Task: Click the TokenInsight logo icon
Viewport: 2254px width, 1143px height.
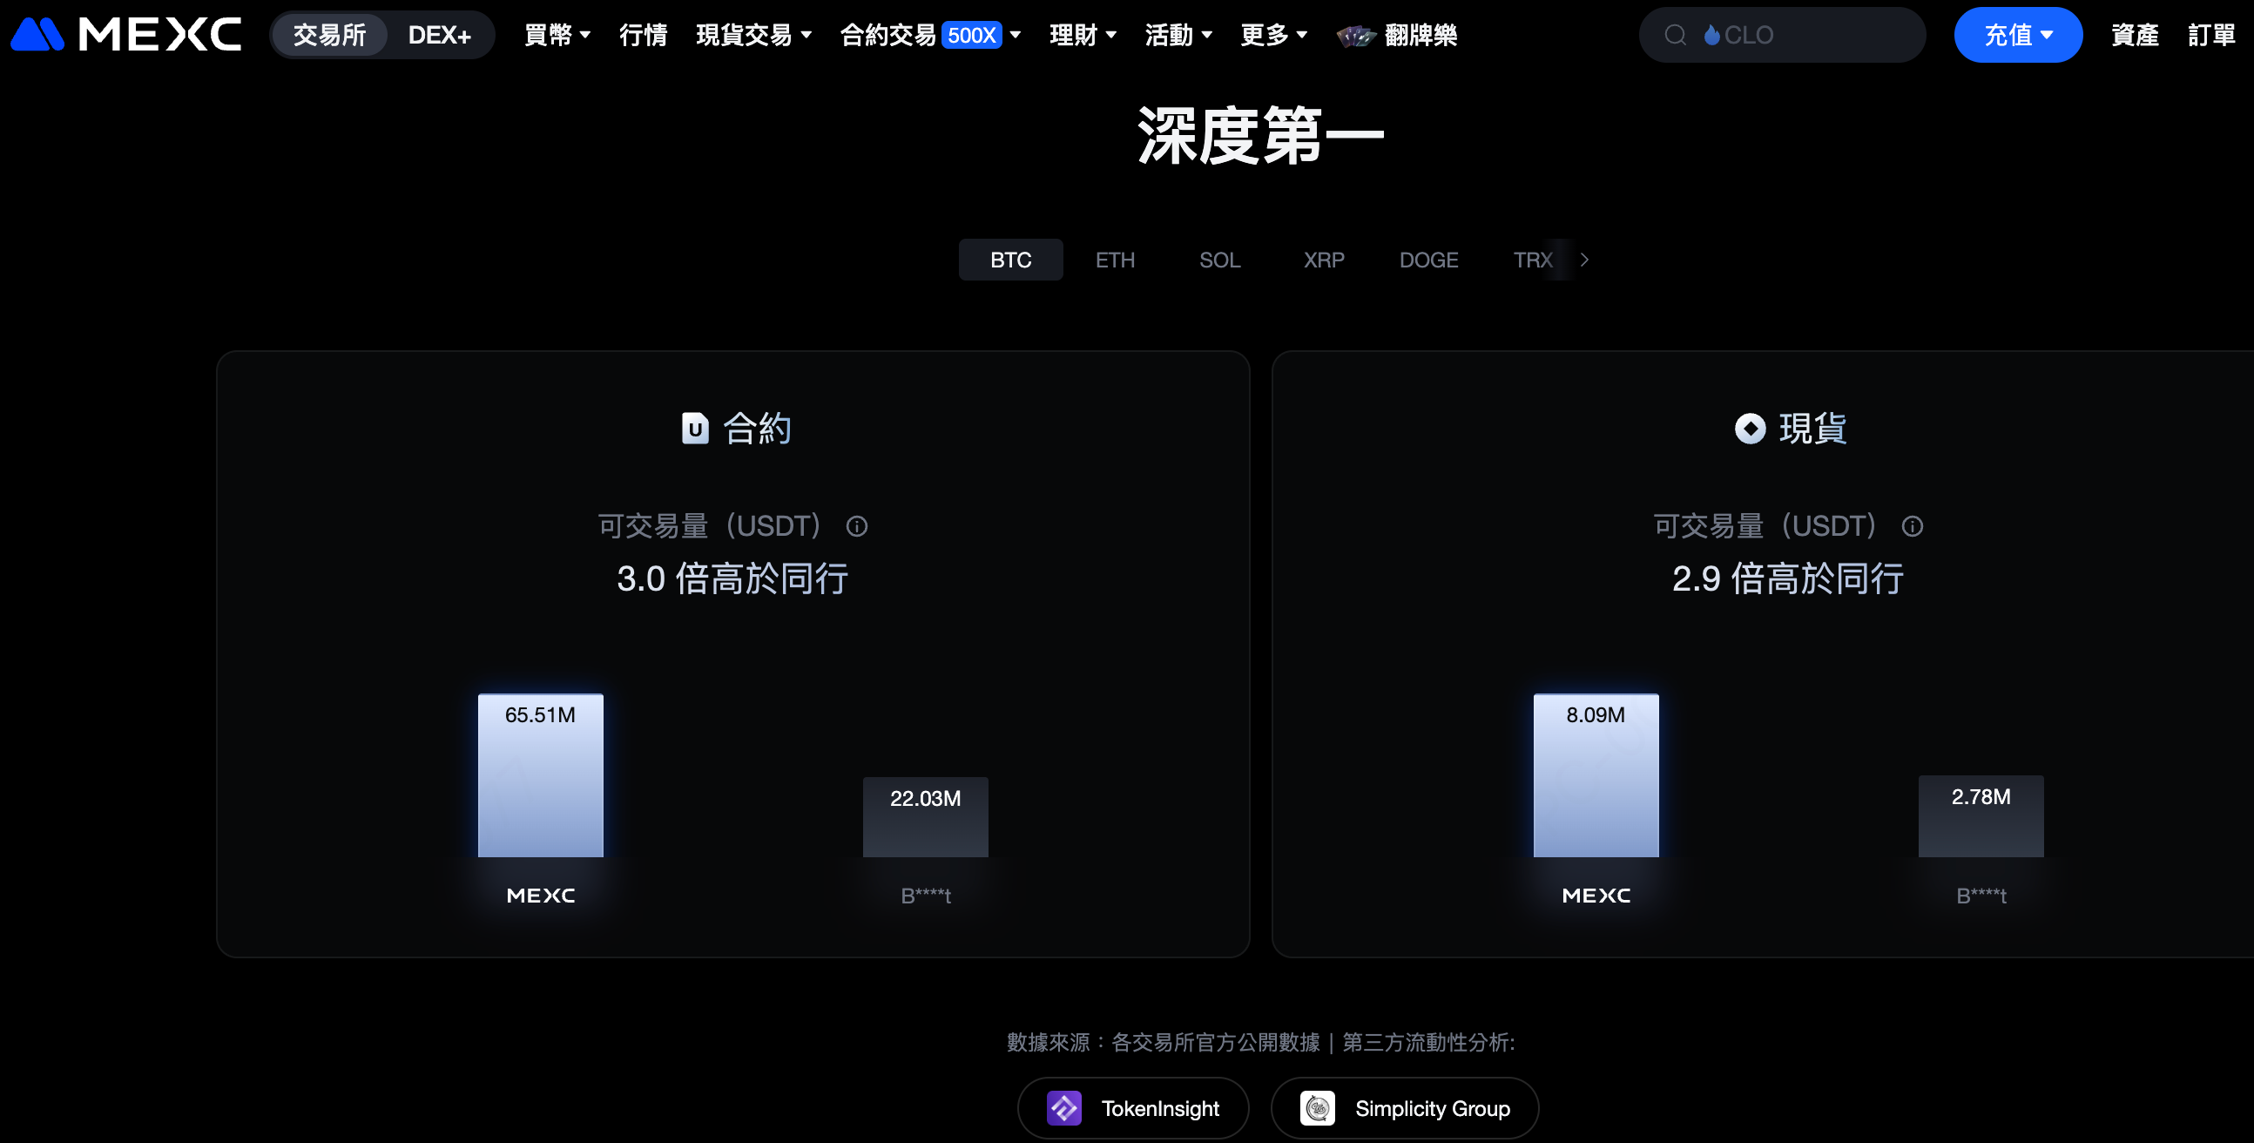Action: tap(1064, 1108)
